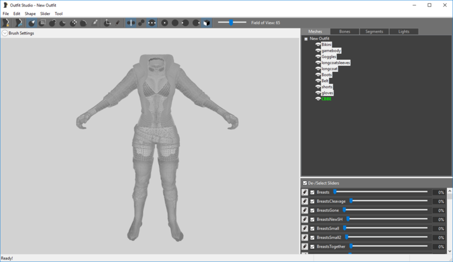Open the Tool menu

(59, 13)
